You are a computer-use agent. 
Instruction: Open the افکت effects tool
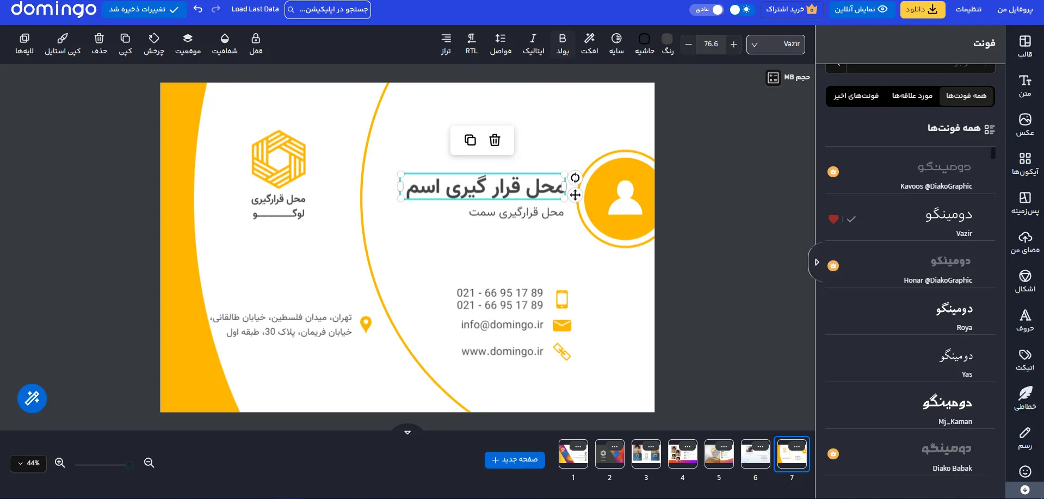(589, 44)
